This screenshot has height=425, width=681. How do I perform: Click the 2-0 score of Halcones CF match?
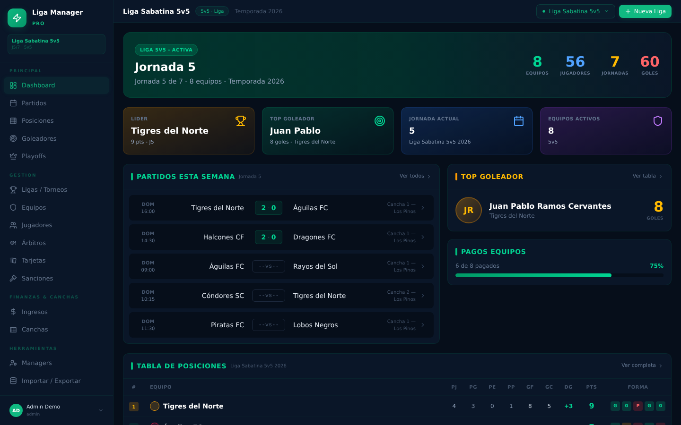[x=269, y=237]
